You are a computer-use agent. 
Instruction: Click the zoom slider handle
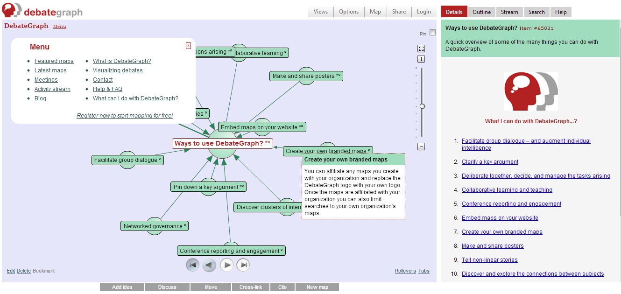coord(422,106)
